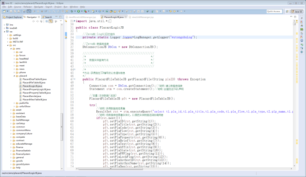Collapse all in Navigator toolbar

(x=47, y=21)
